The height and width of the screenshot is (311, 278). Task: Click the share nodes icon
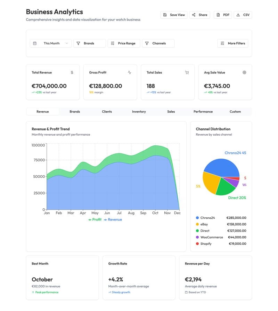coord(194,15)
